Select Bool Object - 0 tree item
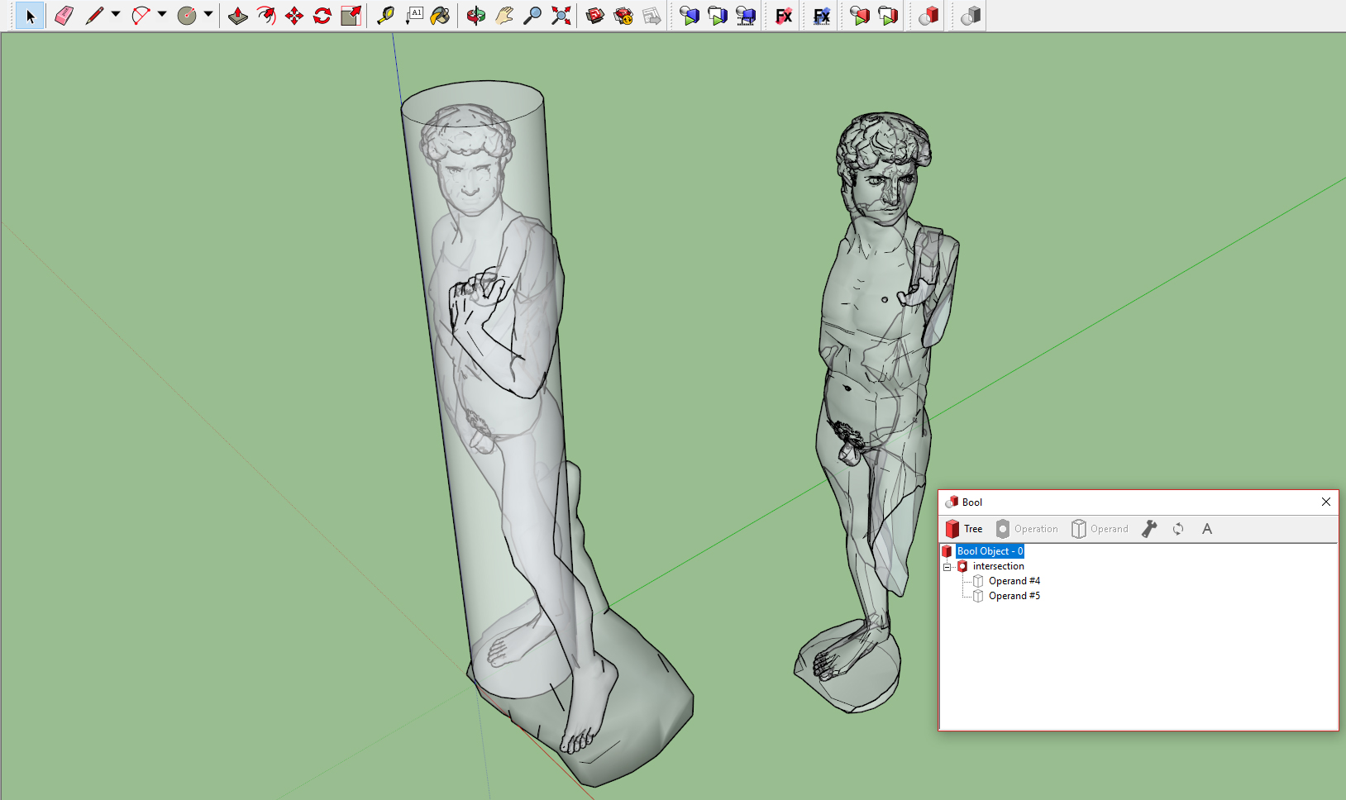 (990, 551)
